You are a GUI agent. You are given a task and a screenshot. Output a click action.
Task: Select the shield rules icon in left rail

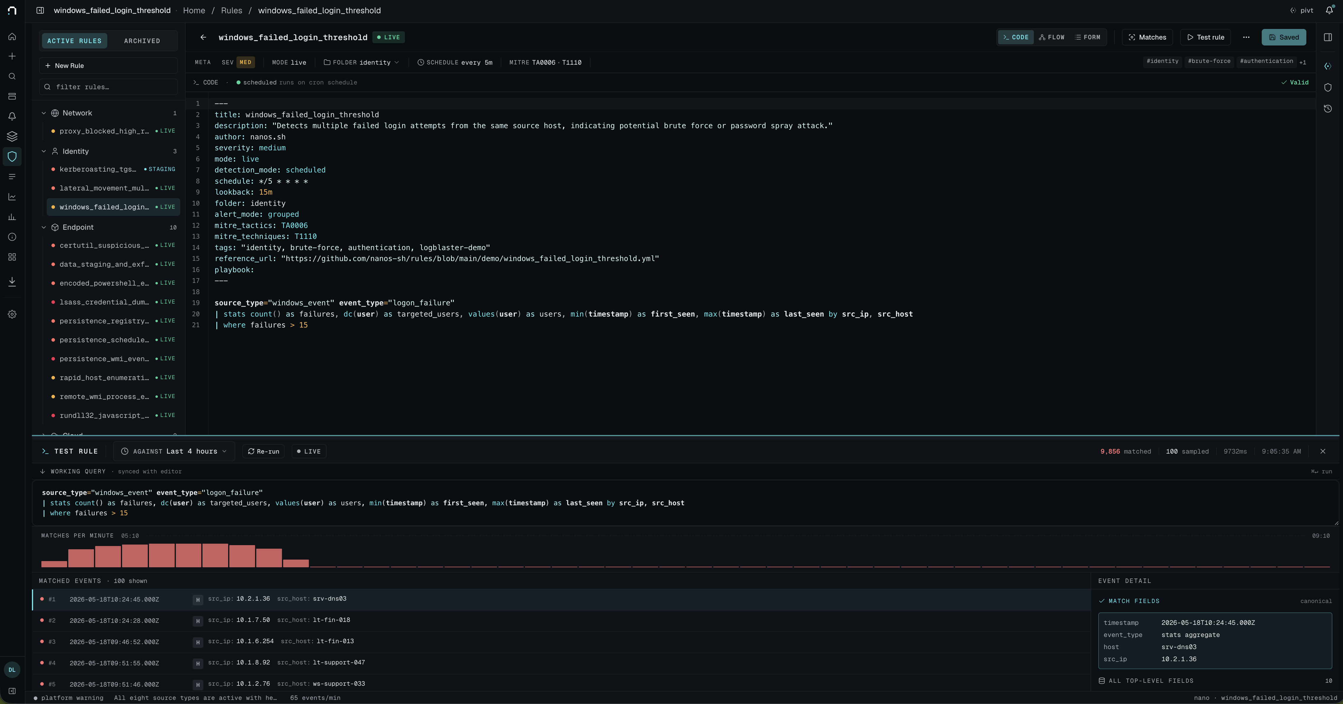12,156
